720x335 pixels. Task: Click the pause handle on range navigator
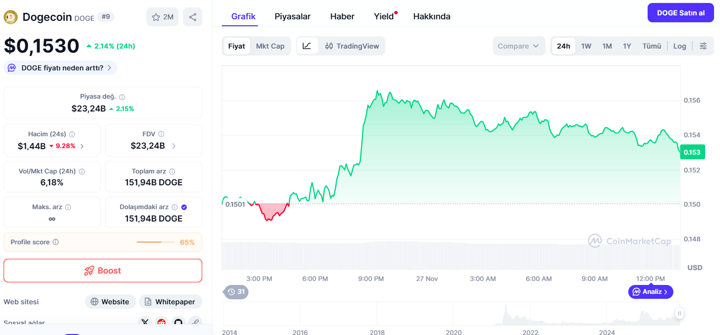tap(679, 313)
